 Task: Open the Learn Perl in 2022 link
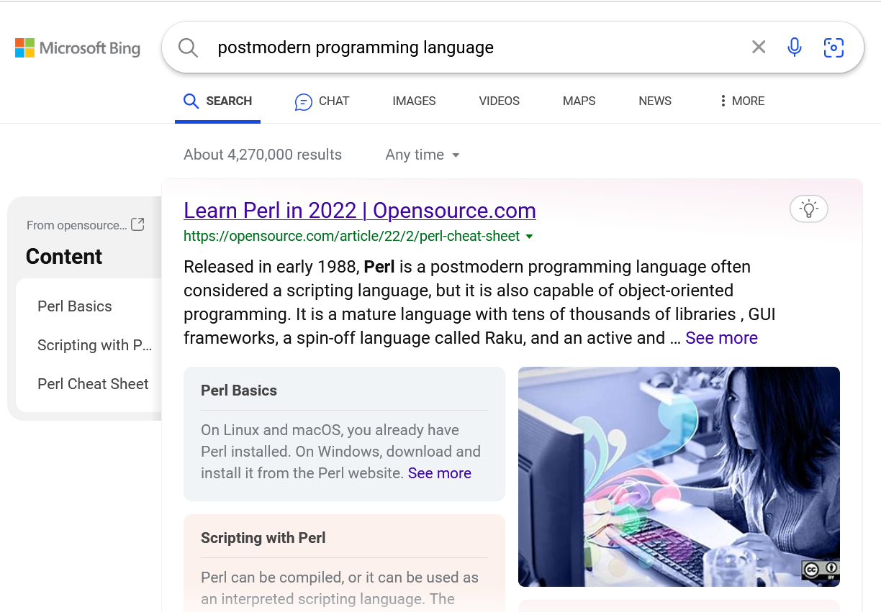[x=359, y=211]
